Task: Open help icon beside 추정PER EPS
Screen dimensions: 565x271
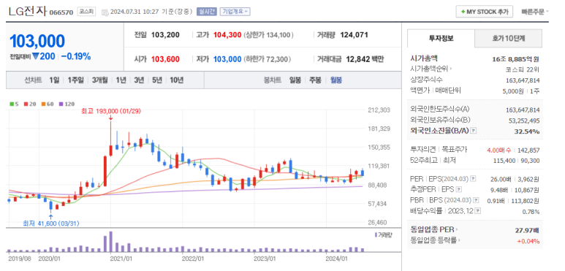Action: point(459,189)
